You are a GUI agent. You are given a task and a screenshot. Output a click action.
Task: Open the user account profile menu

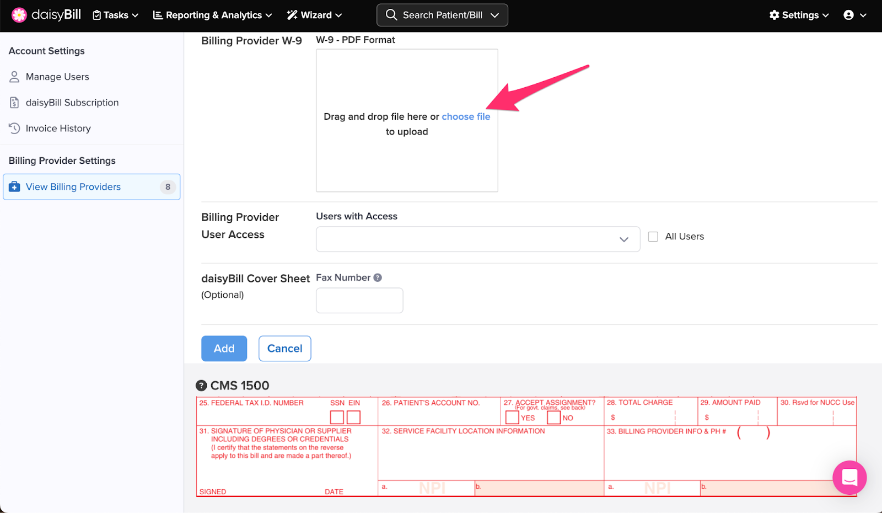855,15
